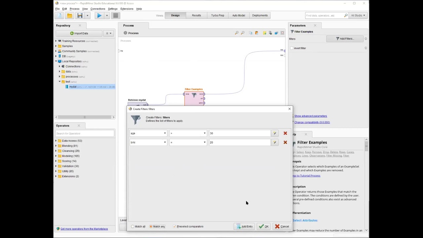
Task: Click the edit wand icon next to value 30
Action: tap(275, 133)
